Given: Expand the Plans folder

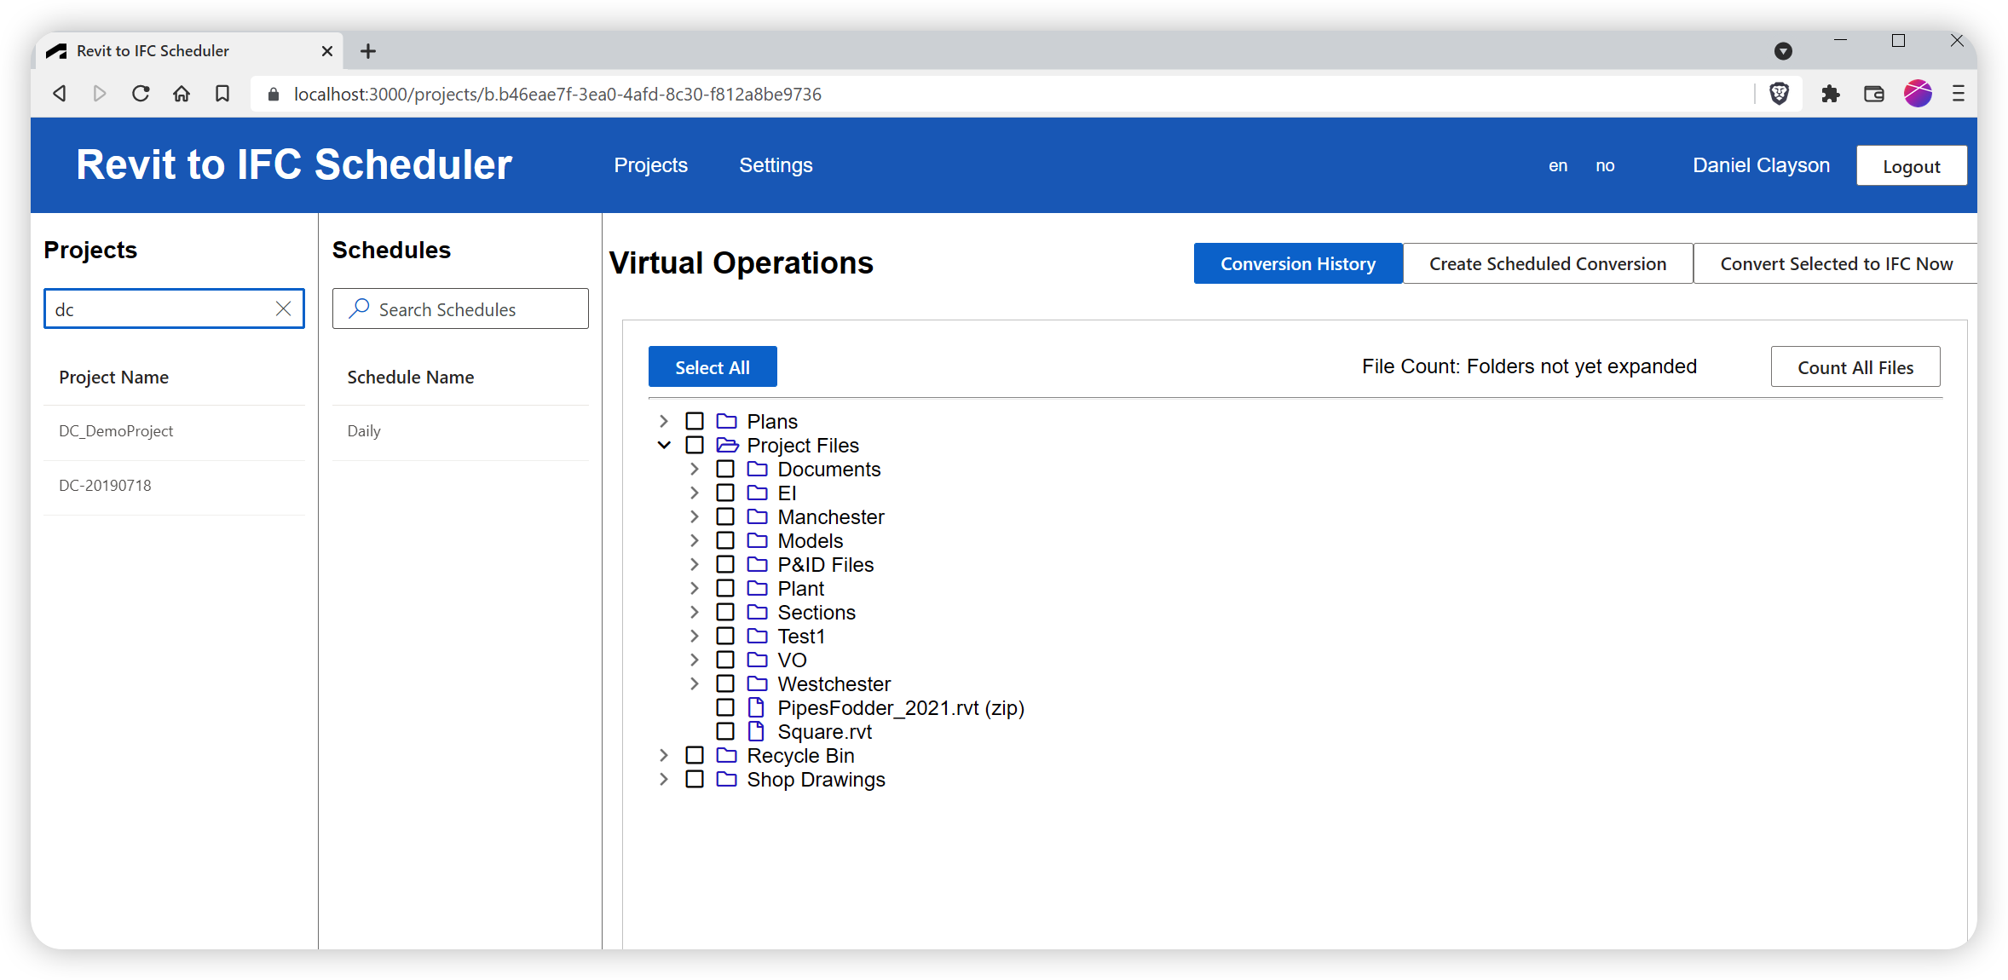Looking at the screenshot, I should pos(664,421).
